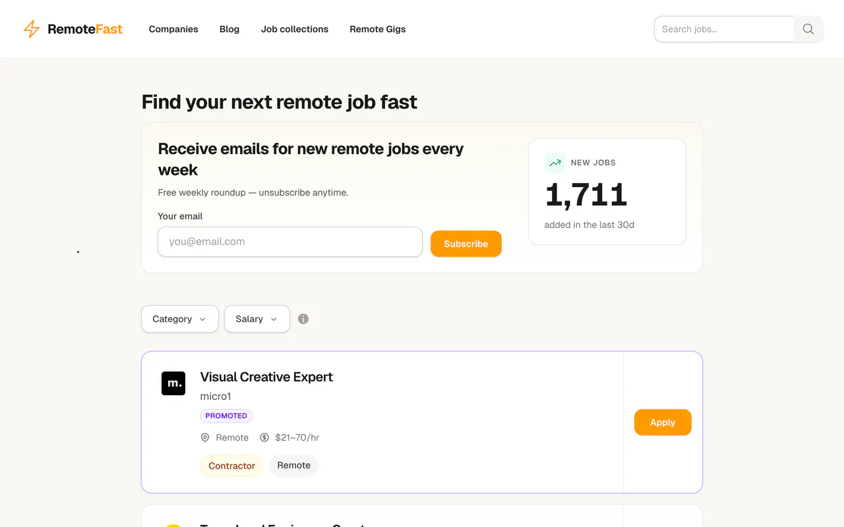This screenshot has height=527, width=844.
Task: Click the location pin icon next to Remote
Action: pyautogui.click(x=205, y=437)
